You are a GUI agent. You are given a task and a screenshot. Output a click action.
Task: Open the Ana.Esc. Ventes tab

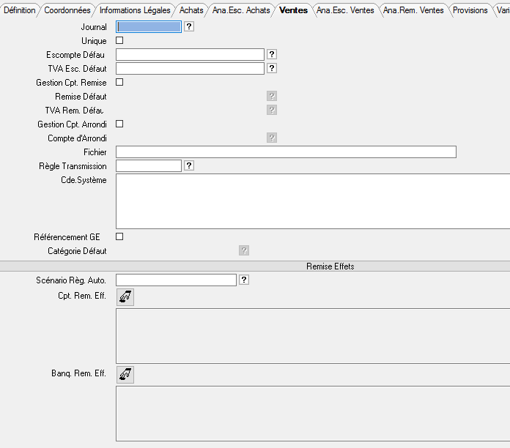(345, 10)
